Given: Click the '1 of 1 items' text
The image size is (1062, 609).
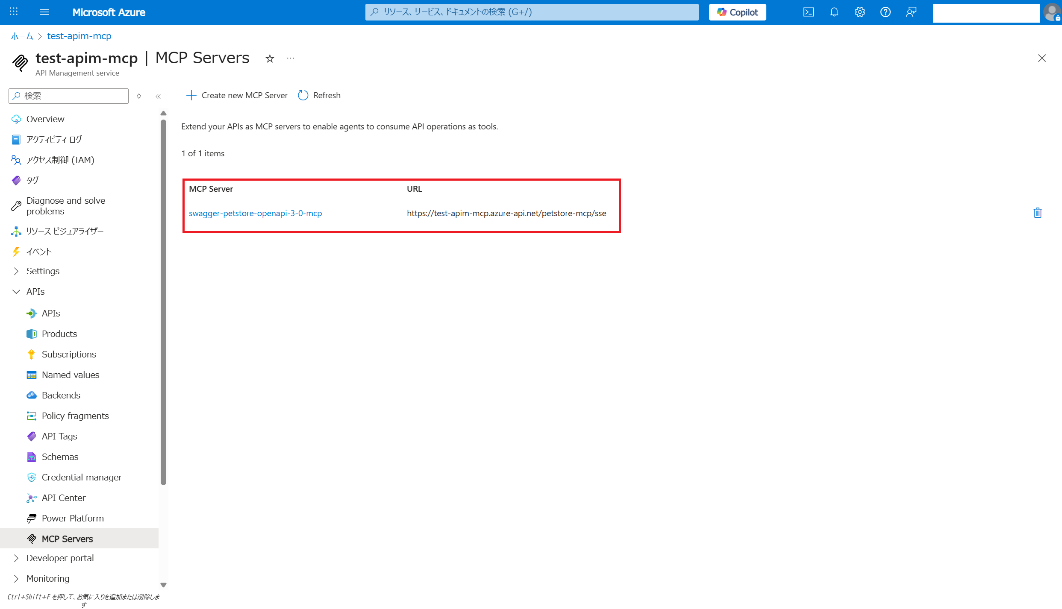Looking at the screenshot, I should point(203,153).
